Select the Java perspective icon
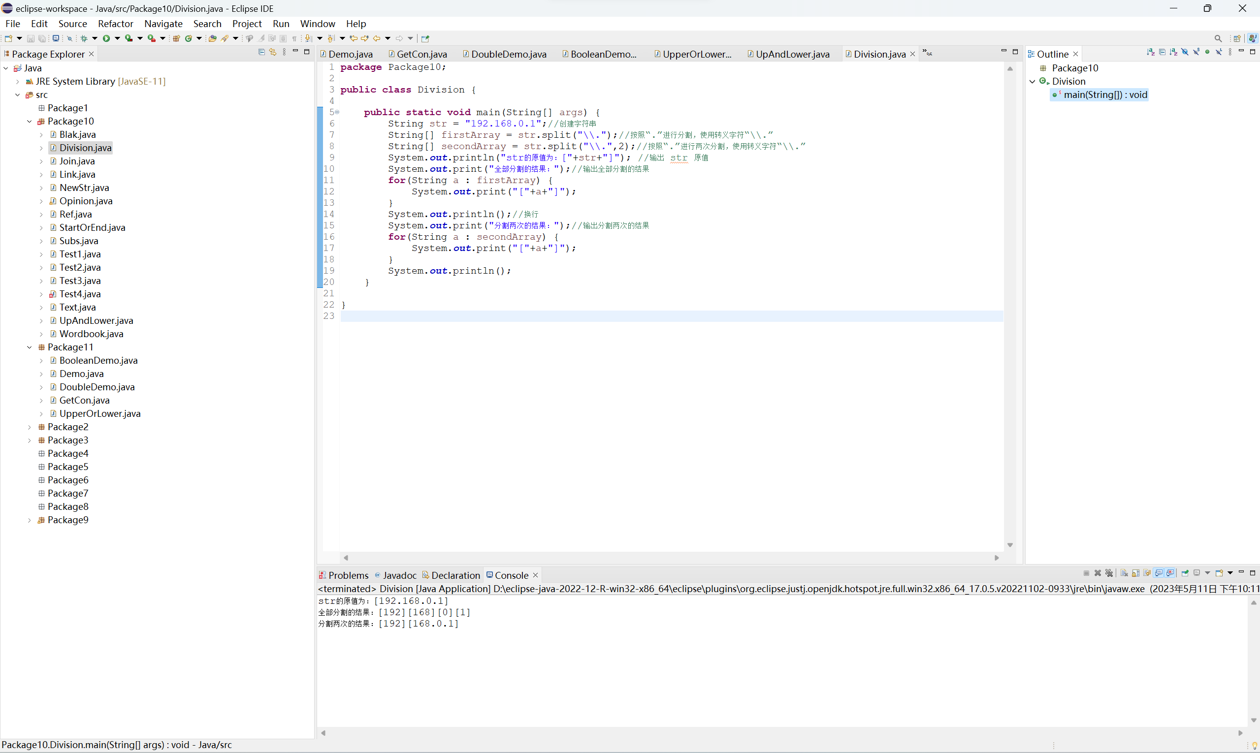Image resolution: width=1260 pixels, height=753 pixels. (x=1253, y=38)
